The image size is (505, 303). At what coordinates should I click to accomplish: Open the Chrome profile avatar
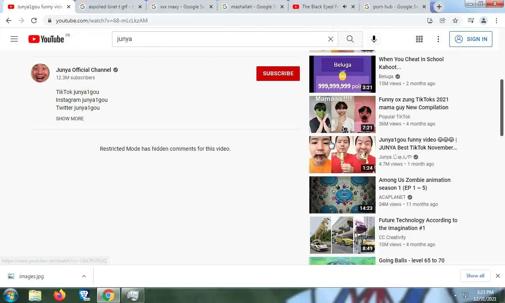[x=483, y=21]
